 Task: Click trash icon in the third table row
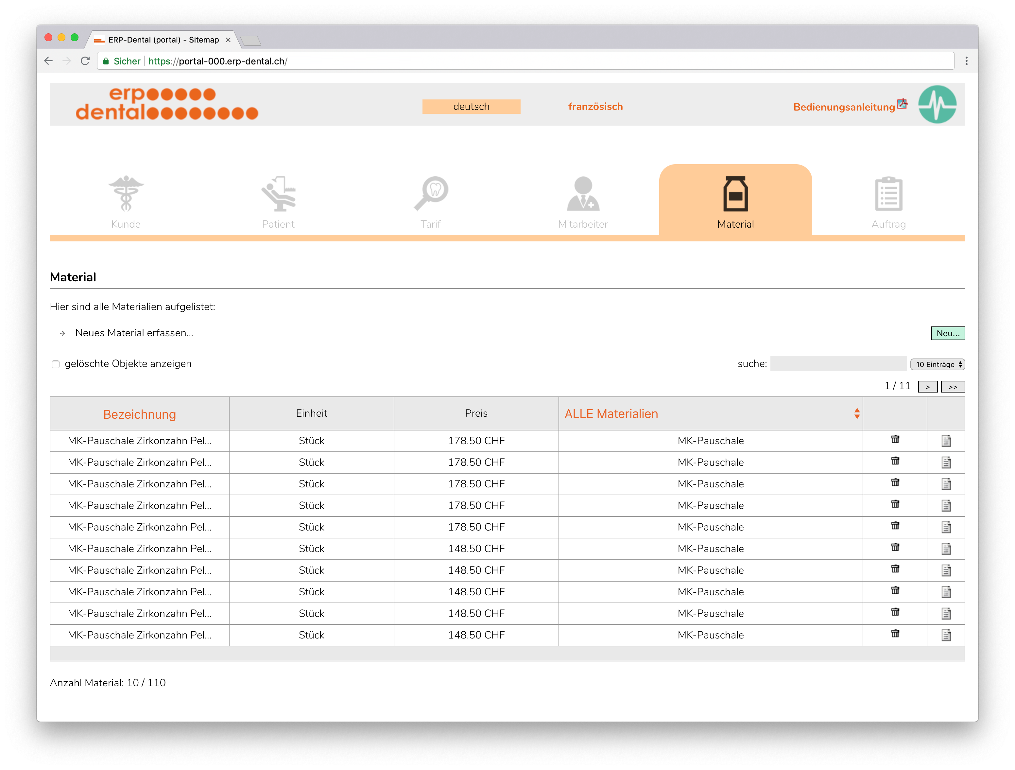point(895,482)
